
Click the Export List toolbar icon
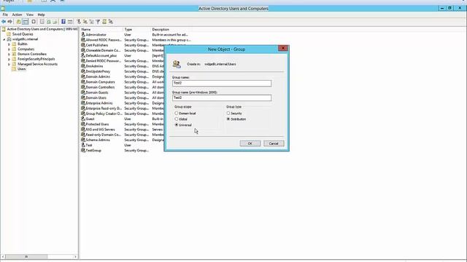[55, 22]
